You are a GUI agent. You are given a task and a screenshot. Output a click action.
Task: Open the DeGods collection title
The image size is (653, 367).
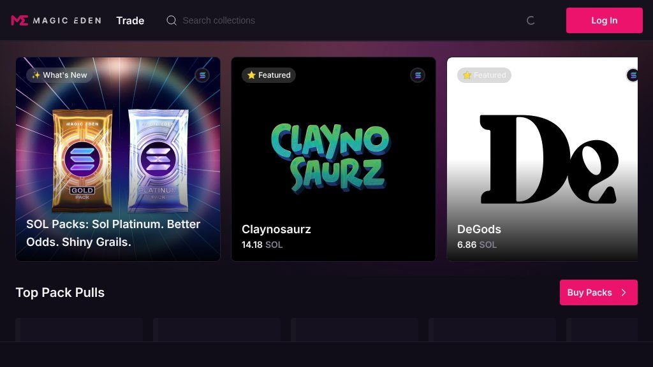(479, 229)
